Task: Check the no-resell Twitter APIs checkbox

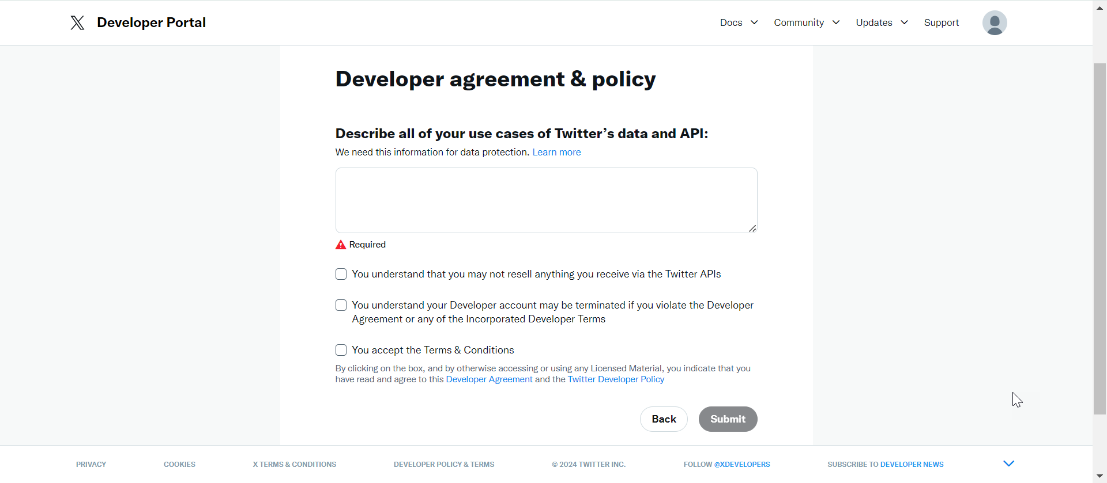Action: 341,274
